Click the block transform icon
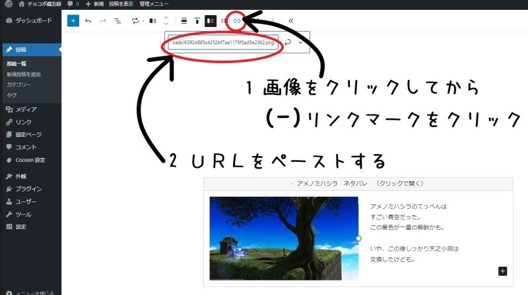The height and width of the screenshot is (295, 528). [x=136, y=20]
